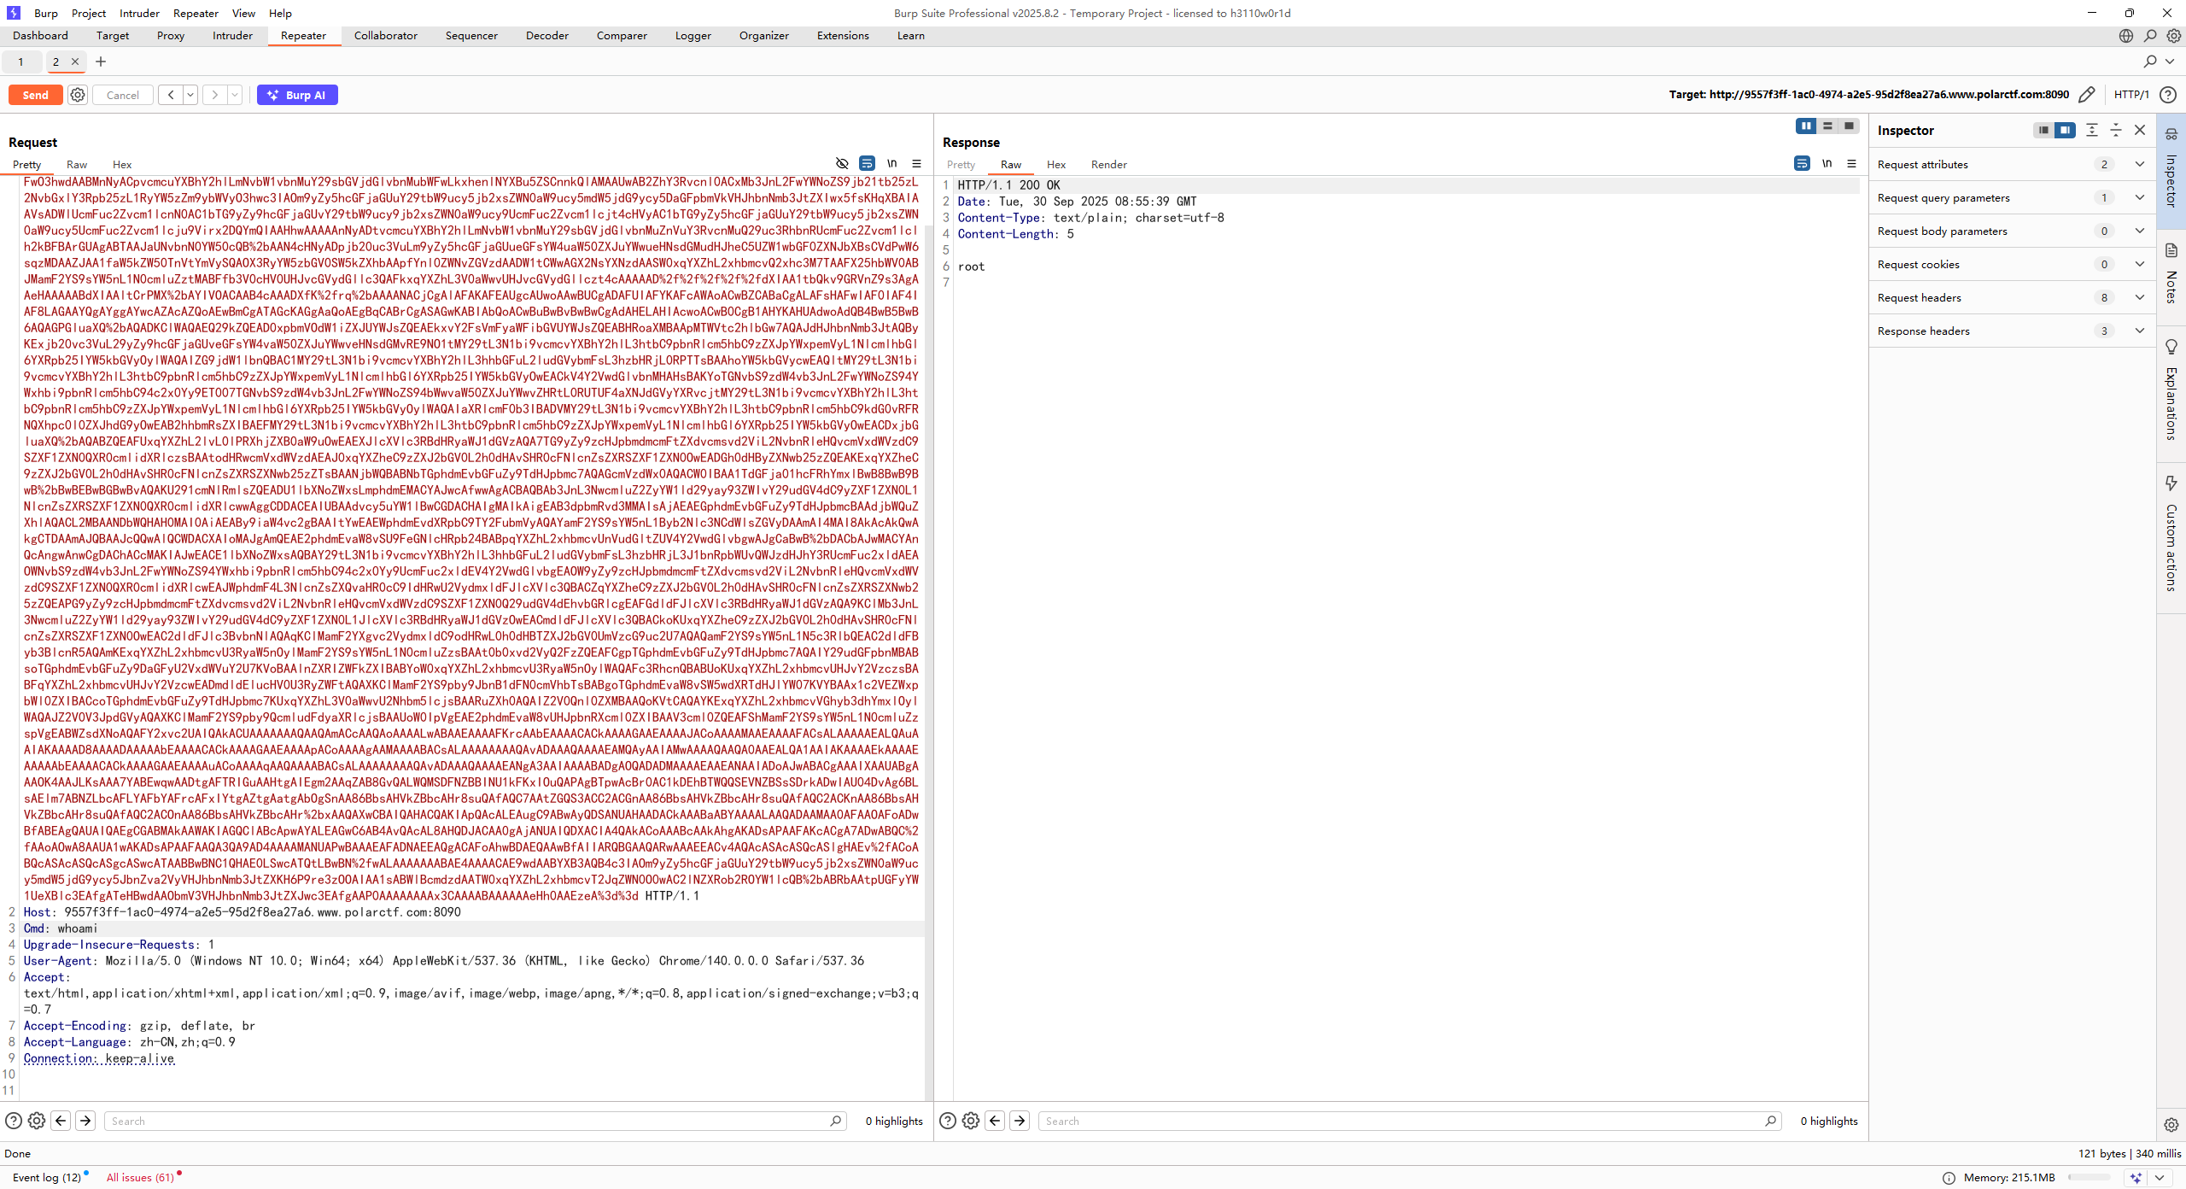Open Custom actions side panel
Viewport: 2186px width, 1189px height.
click(2171, 483)
